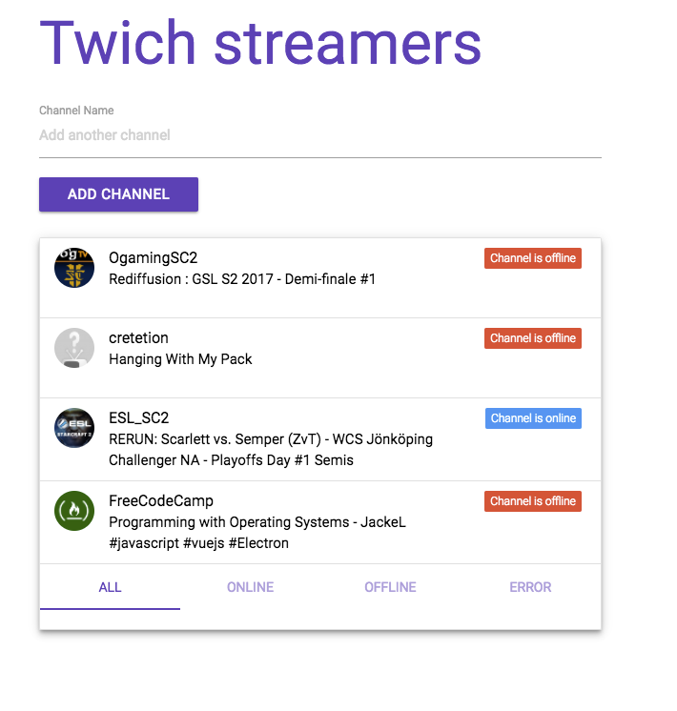677x711 pixels.
Task: Open the ESL_SC2 channel name
Action: pos(139,417)
